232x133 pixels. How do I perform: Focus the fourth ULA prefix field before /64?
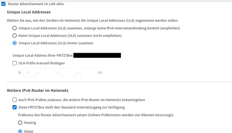(88, 73)
